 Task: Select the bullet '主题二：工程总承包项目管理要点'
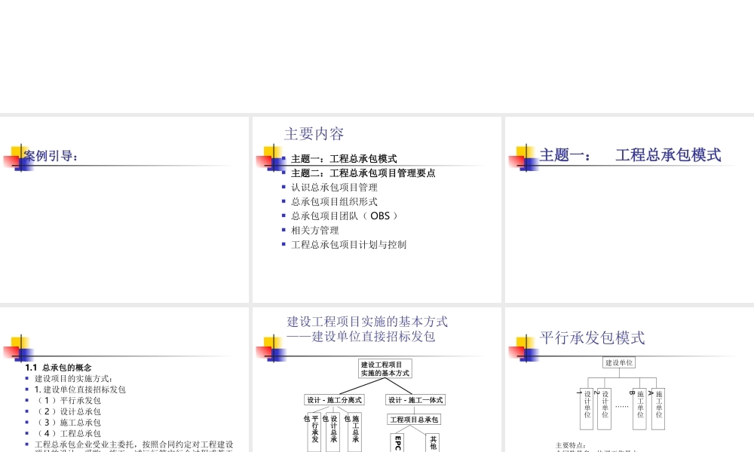[x=363, y=173]
